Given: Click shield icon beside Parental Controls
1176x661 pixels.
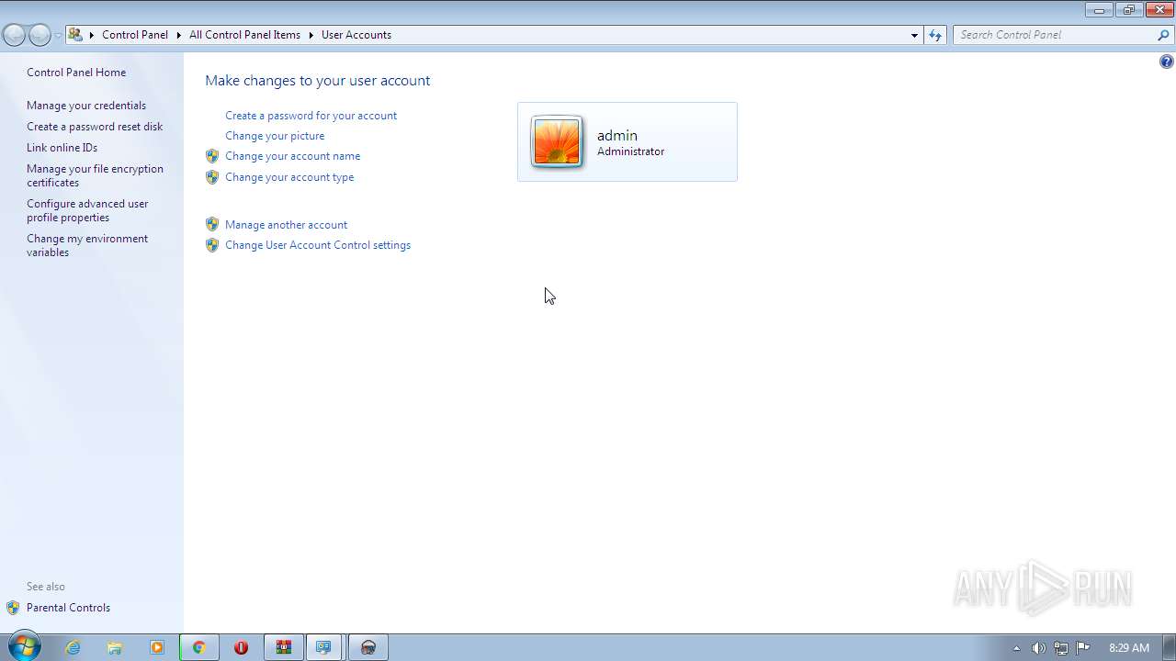Looking at the screenshot, I should (13, 608).
